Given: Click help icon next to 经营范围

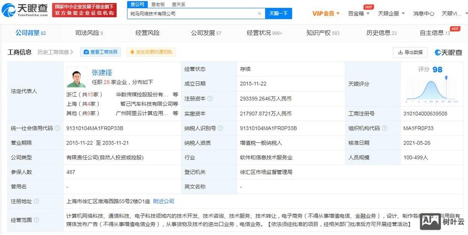Looking at the screenshot, I should [x=36, y=220].
